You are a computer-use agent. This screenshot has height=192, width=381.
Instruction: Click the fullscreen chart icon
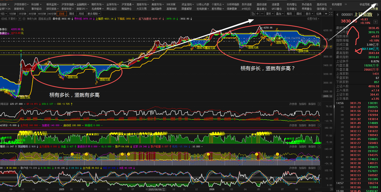pyautogui.click(x=331, y=14)
